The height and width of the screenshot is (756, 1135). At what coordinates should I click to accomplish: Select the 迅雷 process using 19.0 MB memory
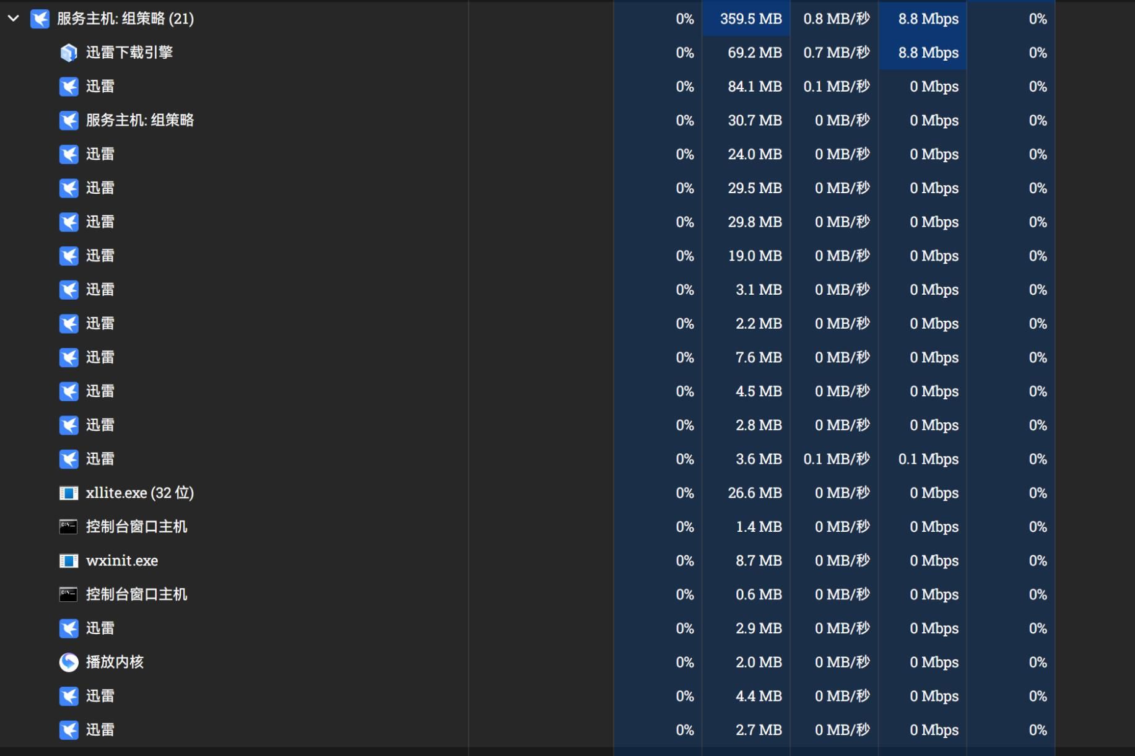(x=100, y=256)
